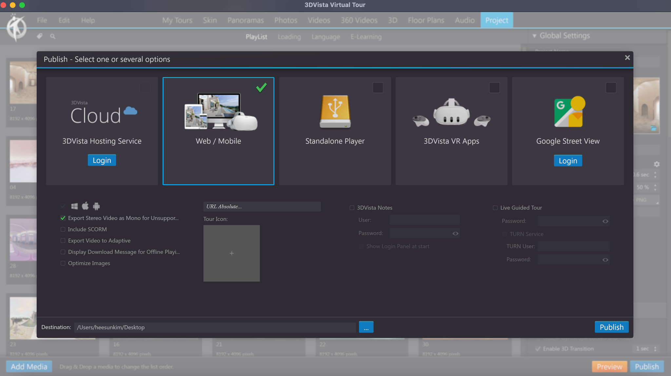Go to the Photos tab
The height and width of the screenshot is (376, 671).
[286, 20]
